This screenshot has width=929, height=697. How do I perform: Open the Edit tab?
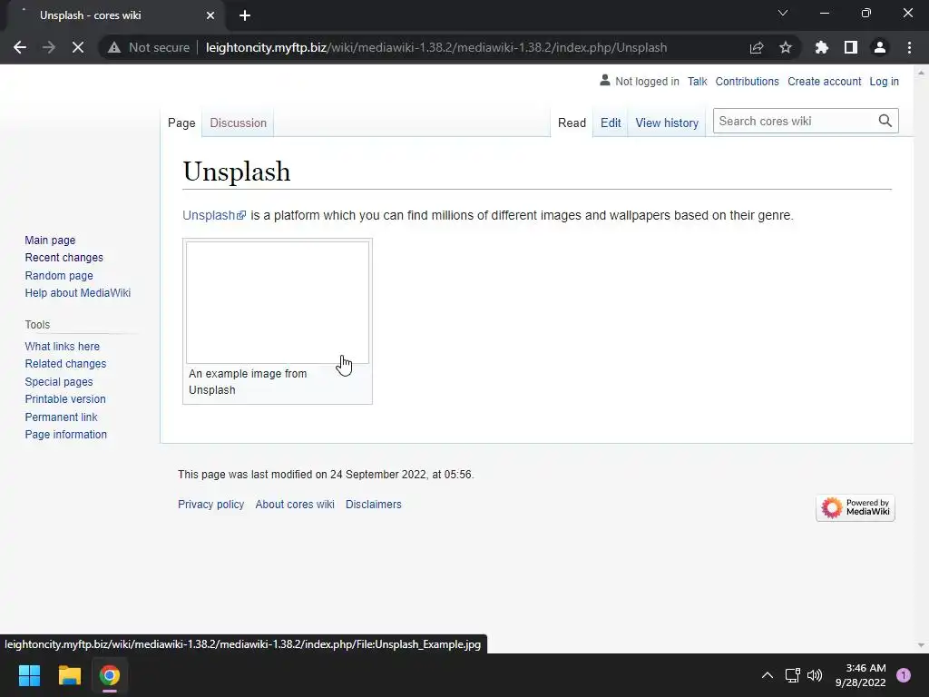point(611,123)
